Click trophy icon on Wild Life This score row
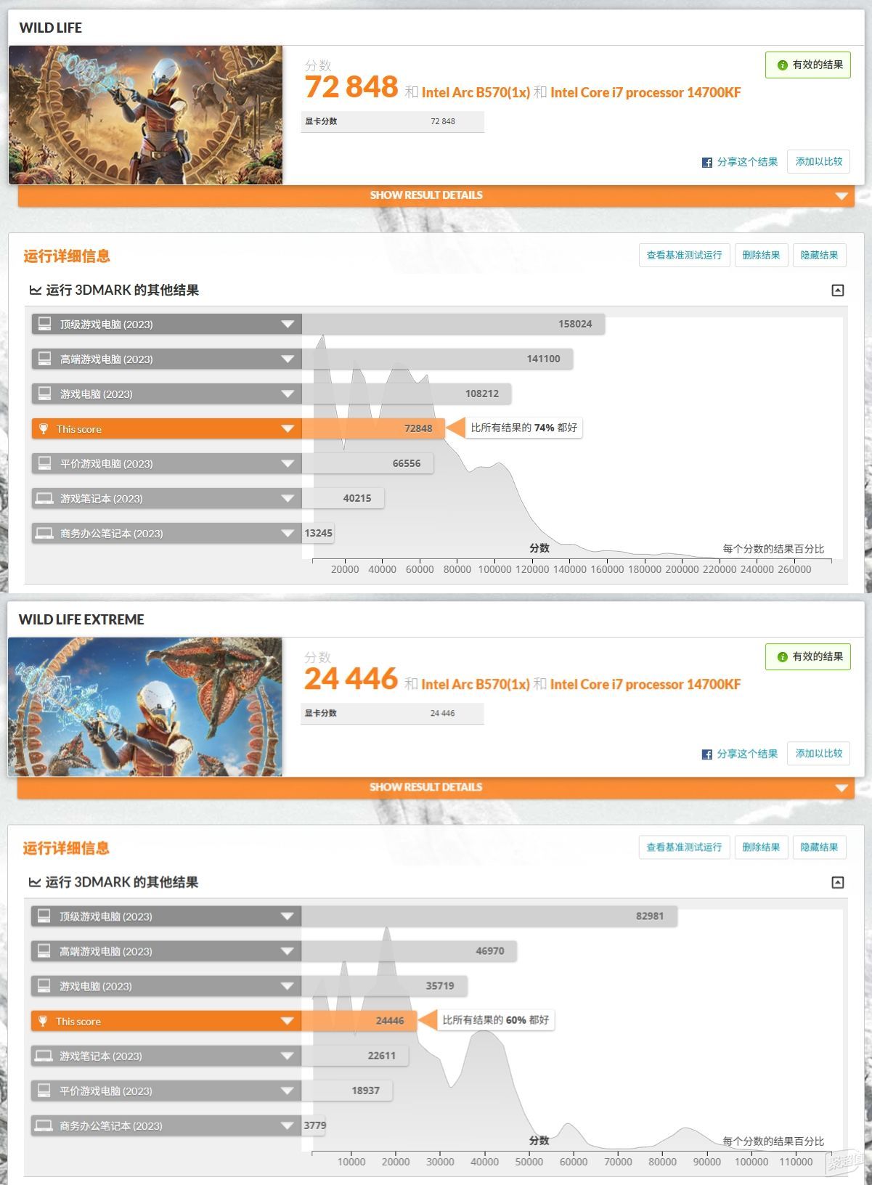The width and height of the screenshot is (872, 1185). (x=44, y=428)
